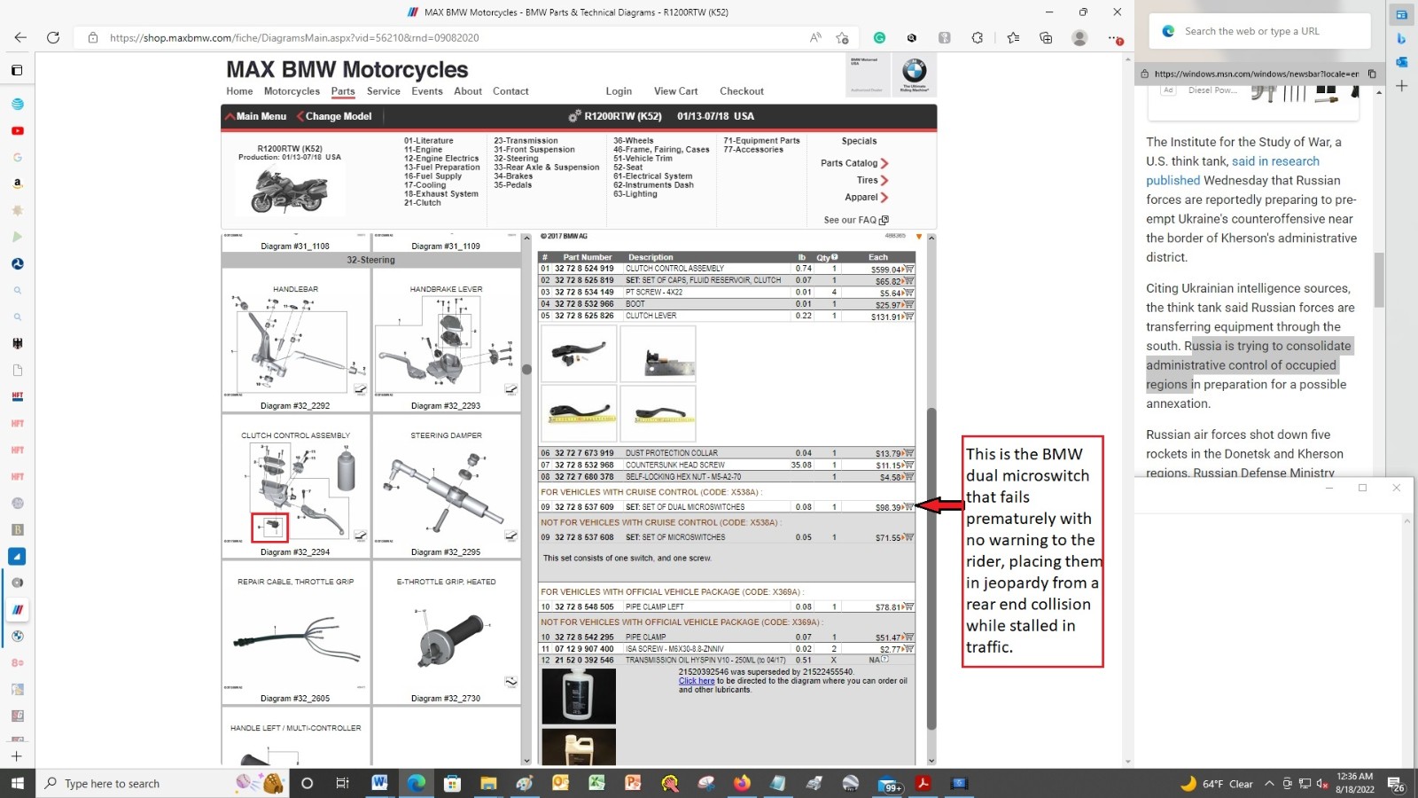
Task: Open Handbrake Lever diagram #32_2293
Action: click(446, 341)
